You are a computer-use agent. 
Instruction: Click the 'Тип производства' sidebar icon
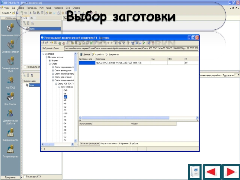click(x=10, y=149)
